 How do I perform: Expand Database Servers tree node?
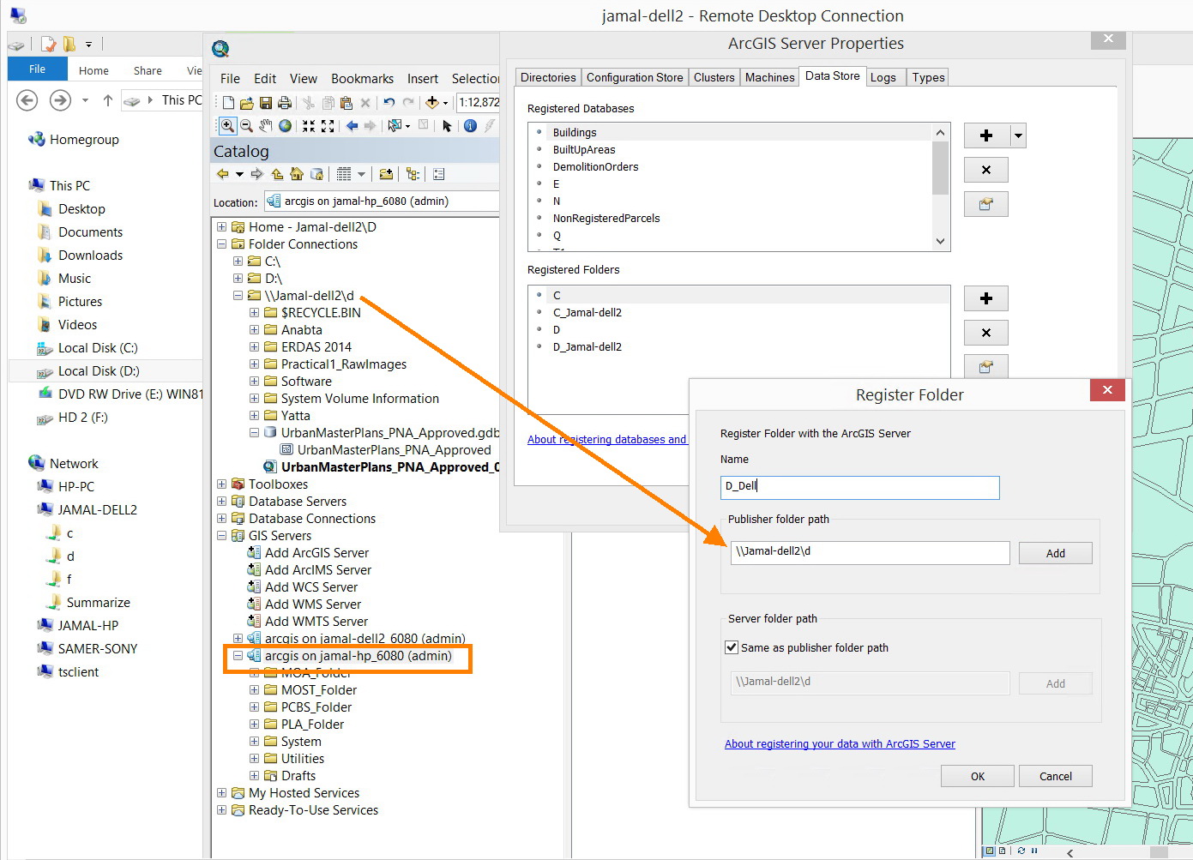point(222,502)
